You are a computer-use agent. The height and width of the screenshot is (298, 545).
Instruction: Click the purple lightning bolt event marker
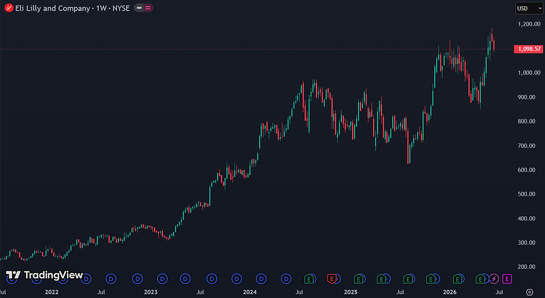[494, 279]
